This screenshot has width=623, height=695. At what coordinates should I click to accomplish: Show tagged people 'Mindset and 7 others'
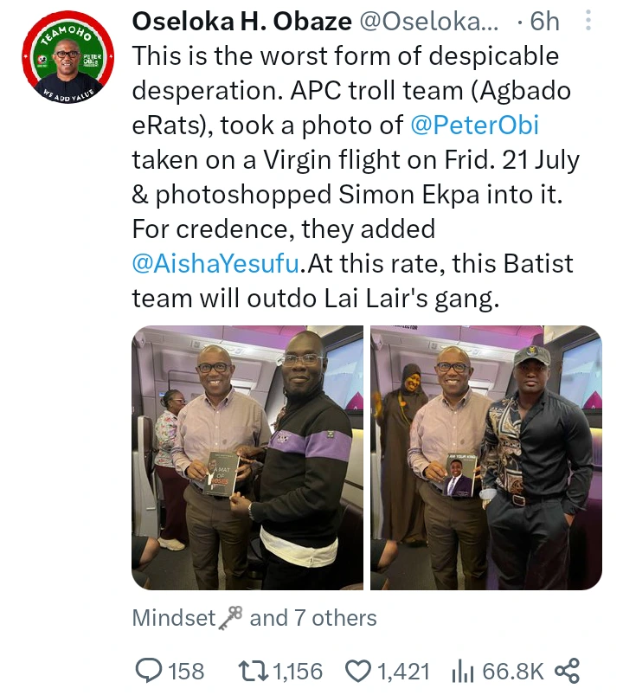click(254, 618)
